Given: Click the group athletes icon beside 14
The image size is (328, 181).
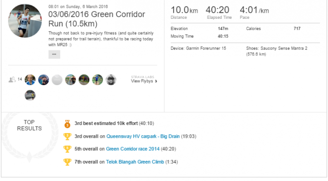Looking at the screenshot, I should tap(12, 79).
